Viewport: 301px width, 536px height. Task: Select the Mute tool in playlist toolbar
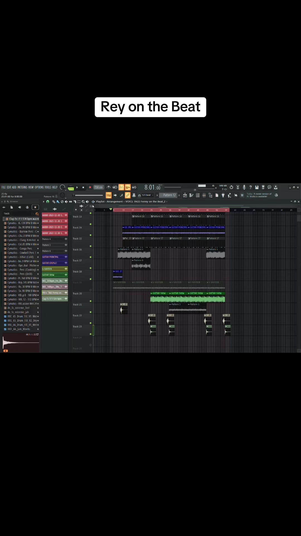(66, 202)
